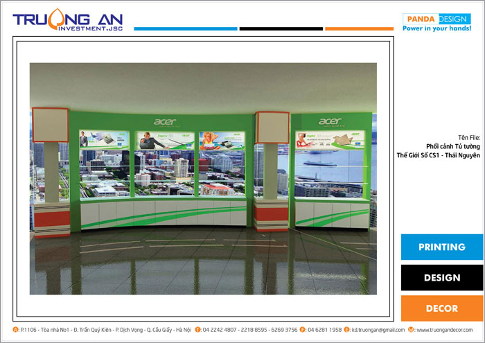Click the orange telephone icon in footer
The image size is (485, 343).
198,330
